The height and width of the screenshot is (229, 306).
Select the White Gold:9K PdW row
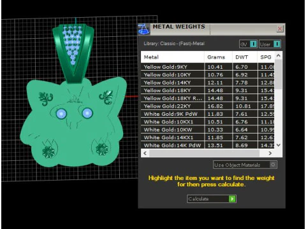point(207,114)
